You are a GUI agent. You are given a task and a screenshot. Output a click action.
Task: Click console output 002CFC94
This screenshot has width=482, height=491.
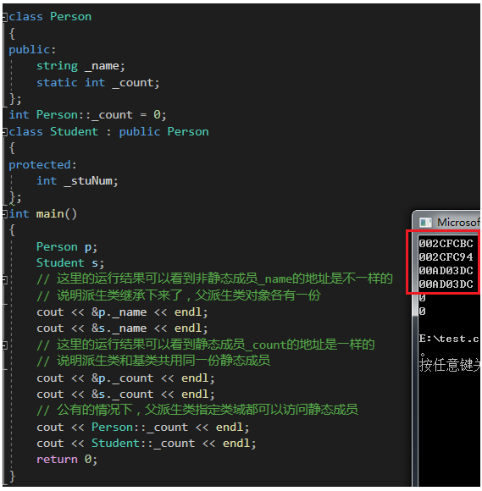click(x=446, y=257)
